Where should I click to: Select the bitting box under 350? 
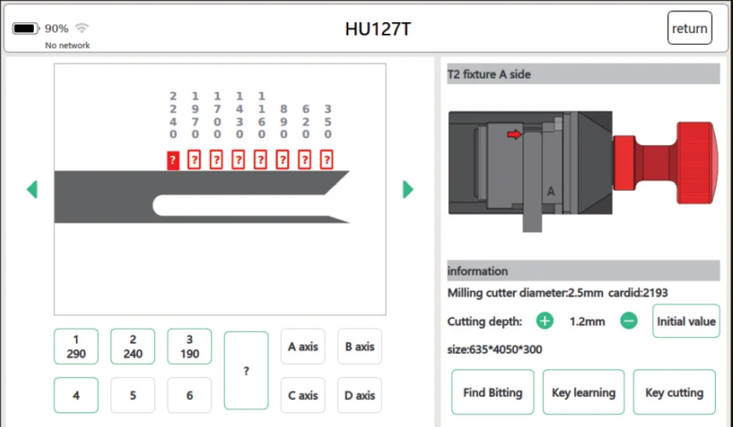pyautogui.click(x=327, y=160)
